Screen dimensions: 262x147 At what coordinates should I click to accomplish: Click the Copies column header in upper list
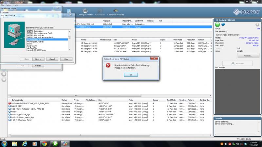coord(162,40)
